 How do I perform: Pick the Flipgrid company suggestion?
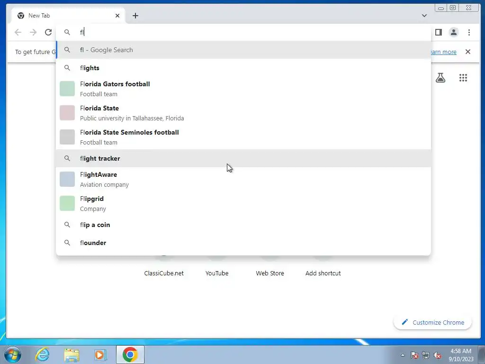pyautogui.click(x=243, y=203)
